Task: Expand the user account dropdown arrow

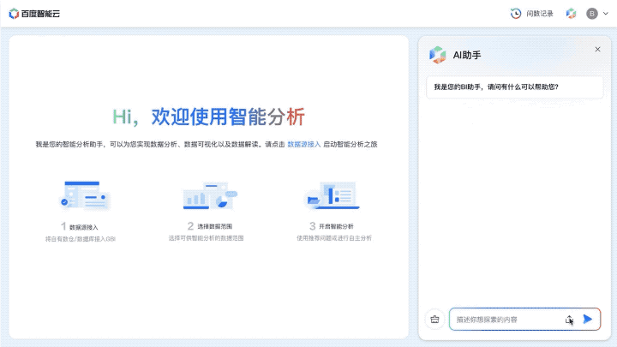Action: point(606,14)
